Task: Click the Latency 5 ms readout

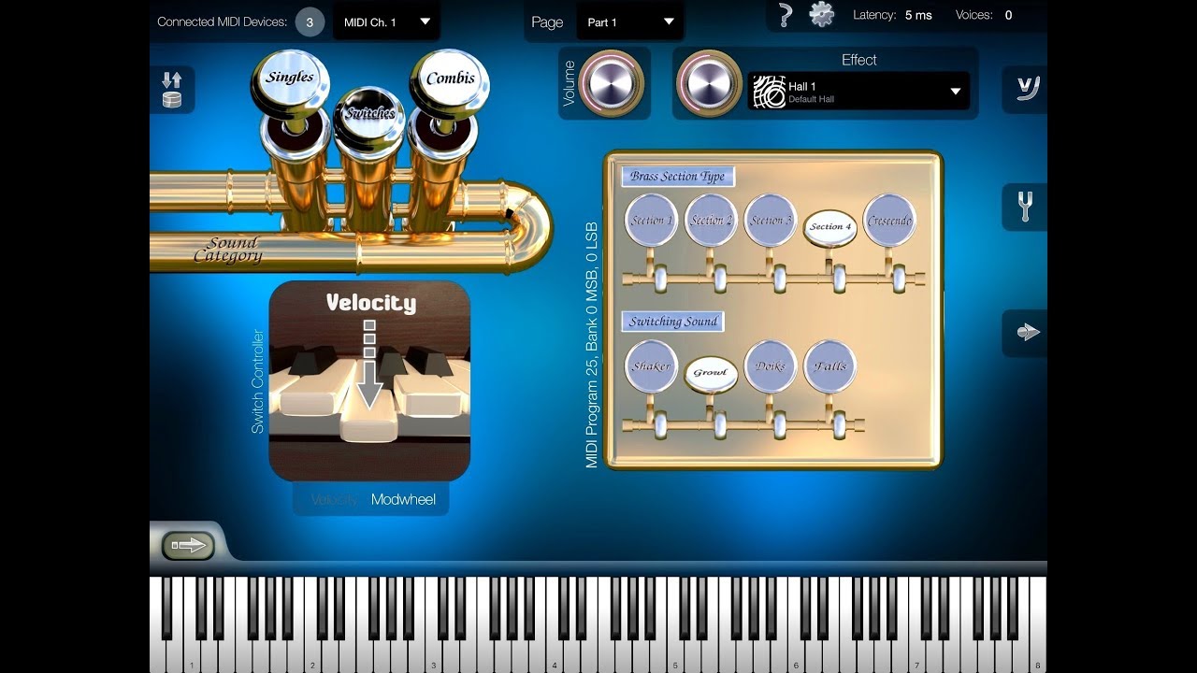Action: click(892, 15)
